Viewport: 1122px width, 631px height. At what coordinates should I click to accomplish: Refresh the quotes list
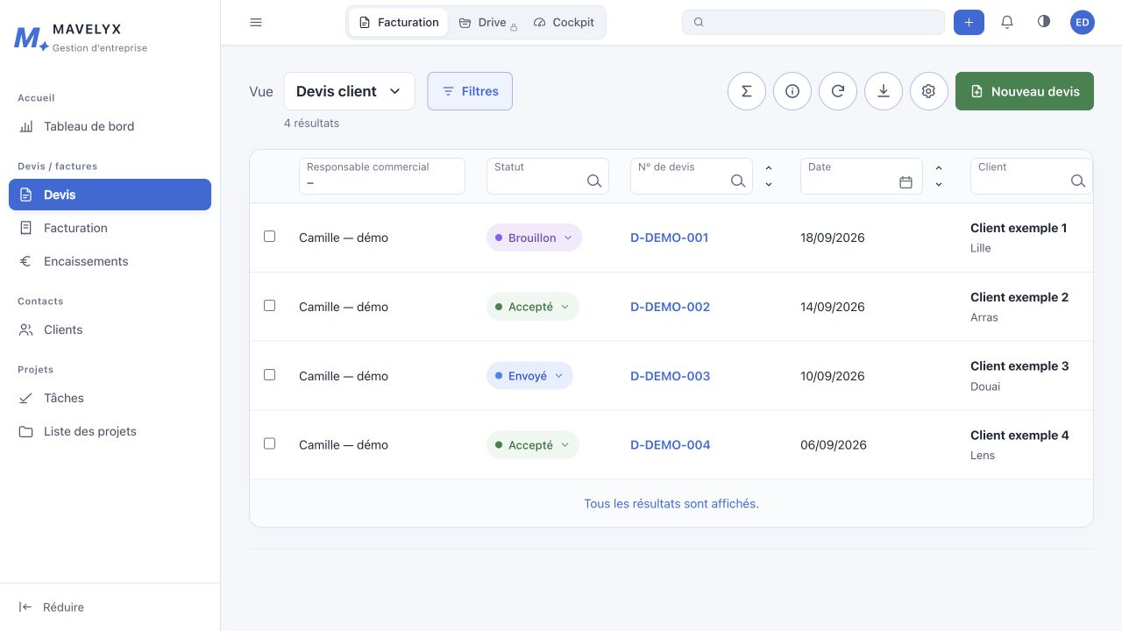838,91
